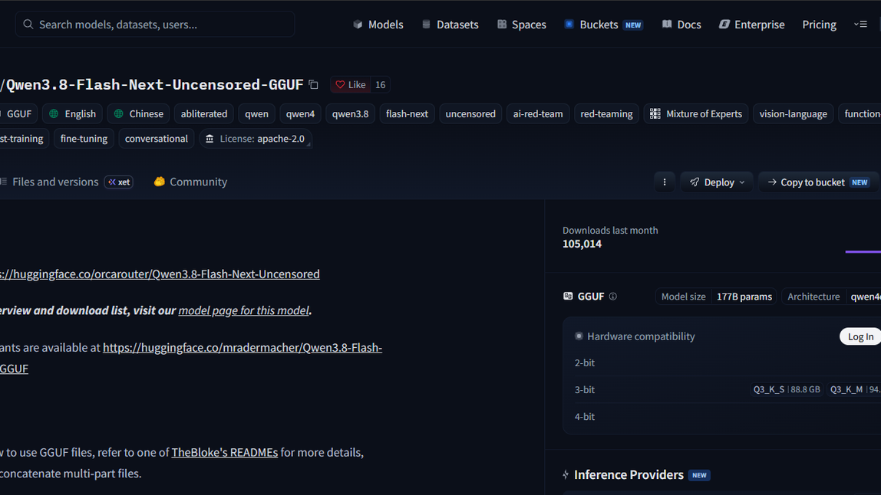Open TheBloke's READMEs link

(x=224, y=452)
